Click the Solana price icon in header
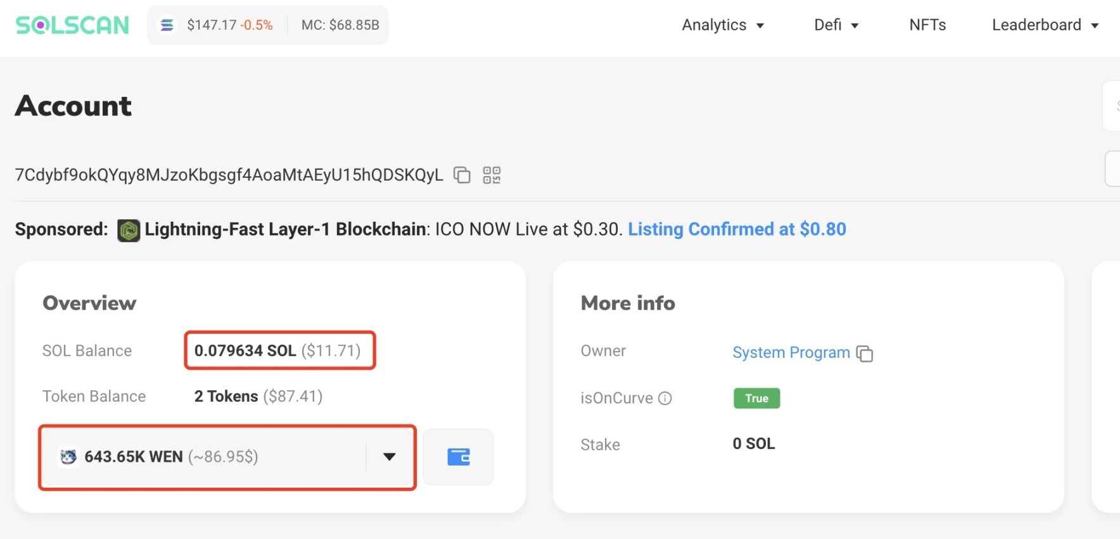1120x539 pixels. point(167,25)
